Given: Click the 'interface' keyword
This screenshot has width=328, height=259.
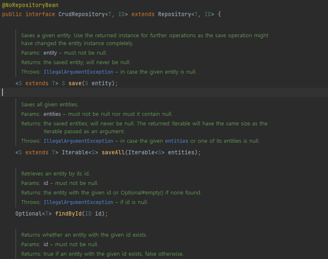Looking at the screenshot, I should 40,14.
